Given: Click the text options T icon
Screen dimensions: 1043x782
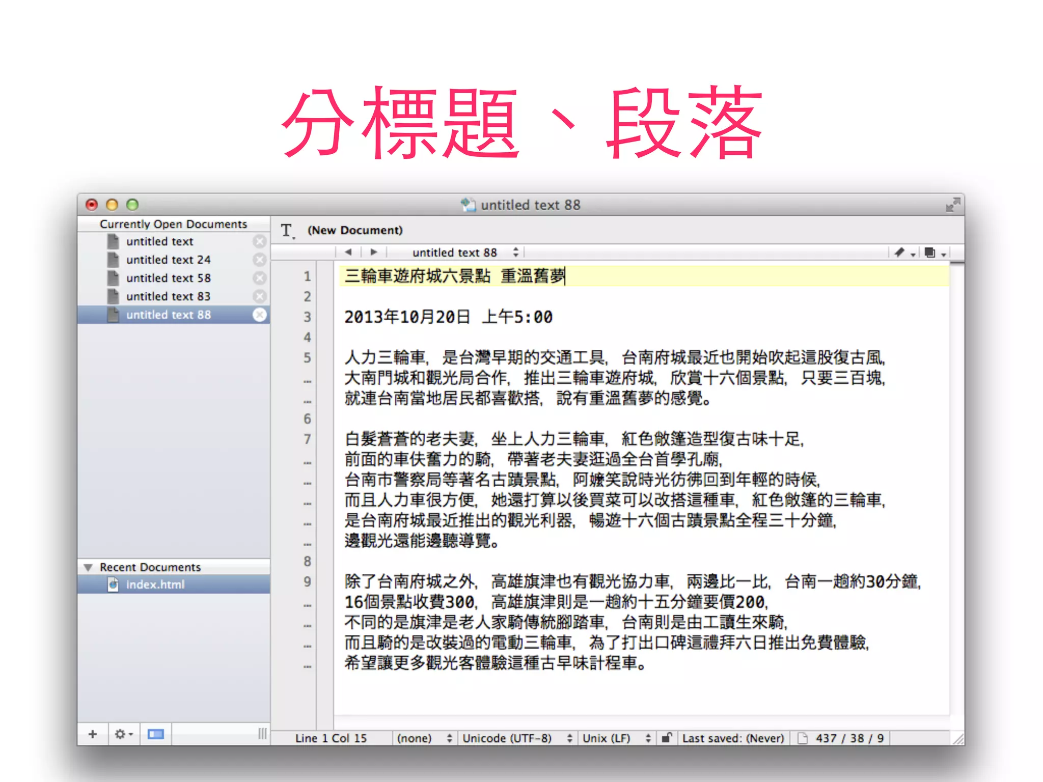Looking at the screenshot, I should click(287, 231).
